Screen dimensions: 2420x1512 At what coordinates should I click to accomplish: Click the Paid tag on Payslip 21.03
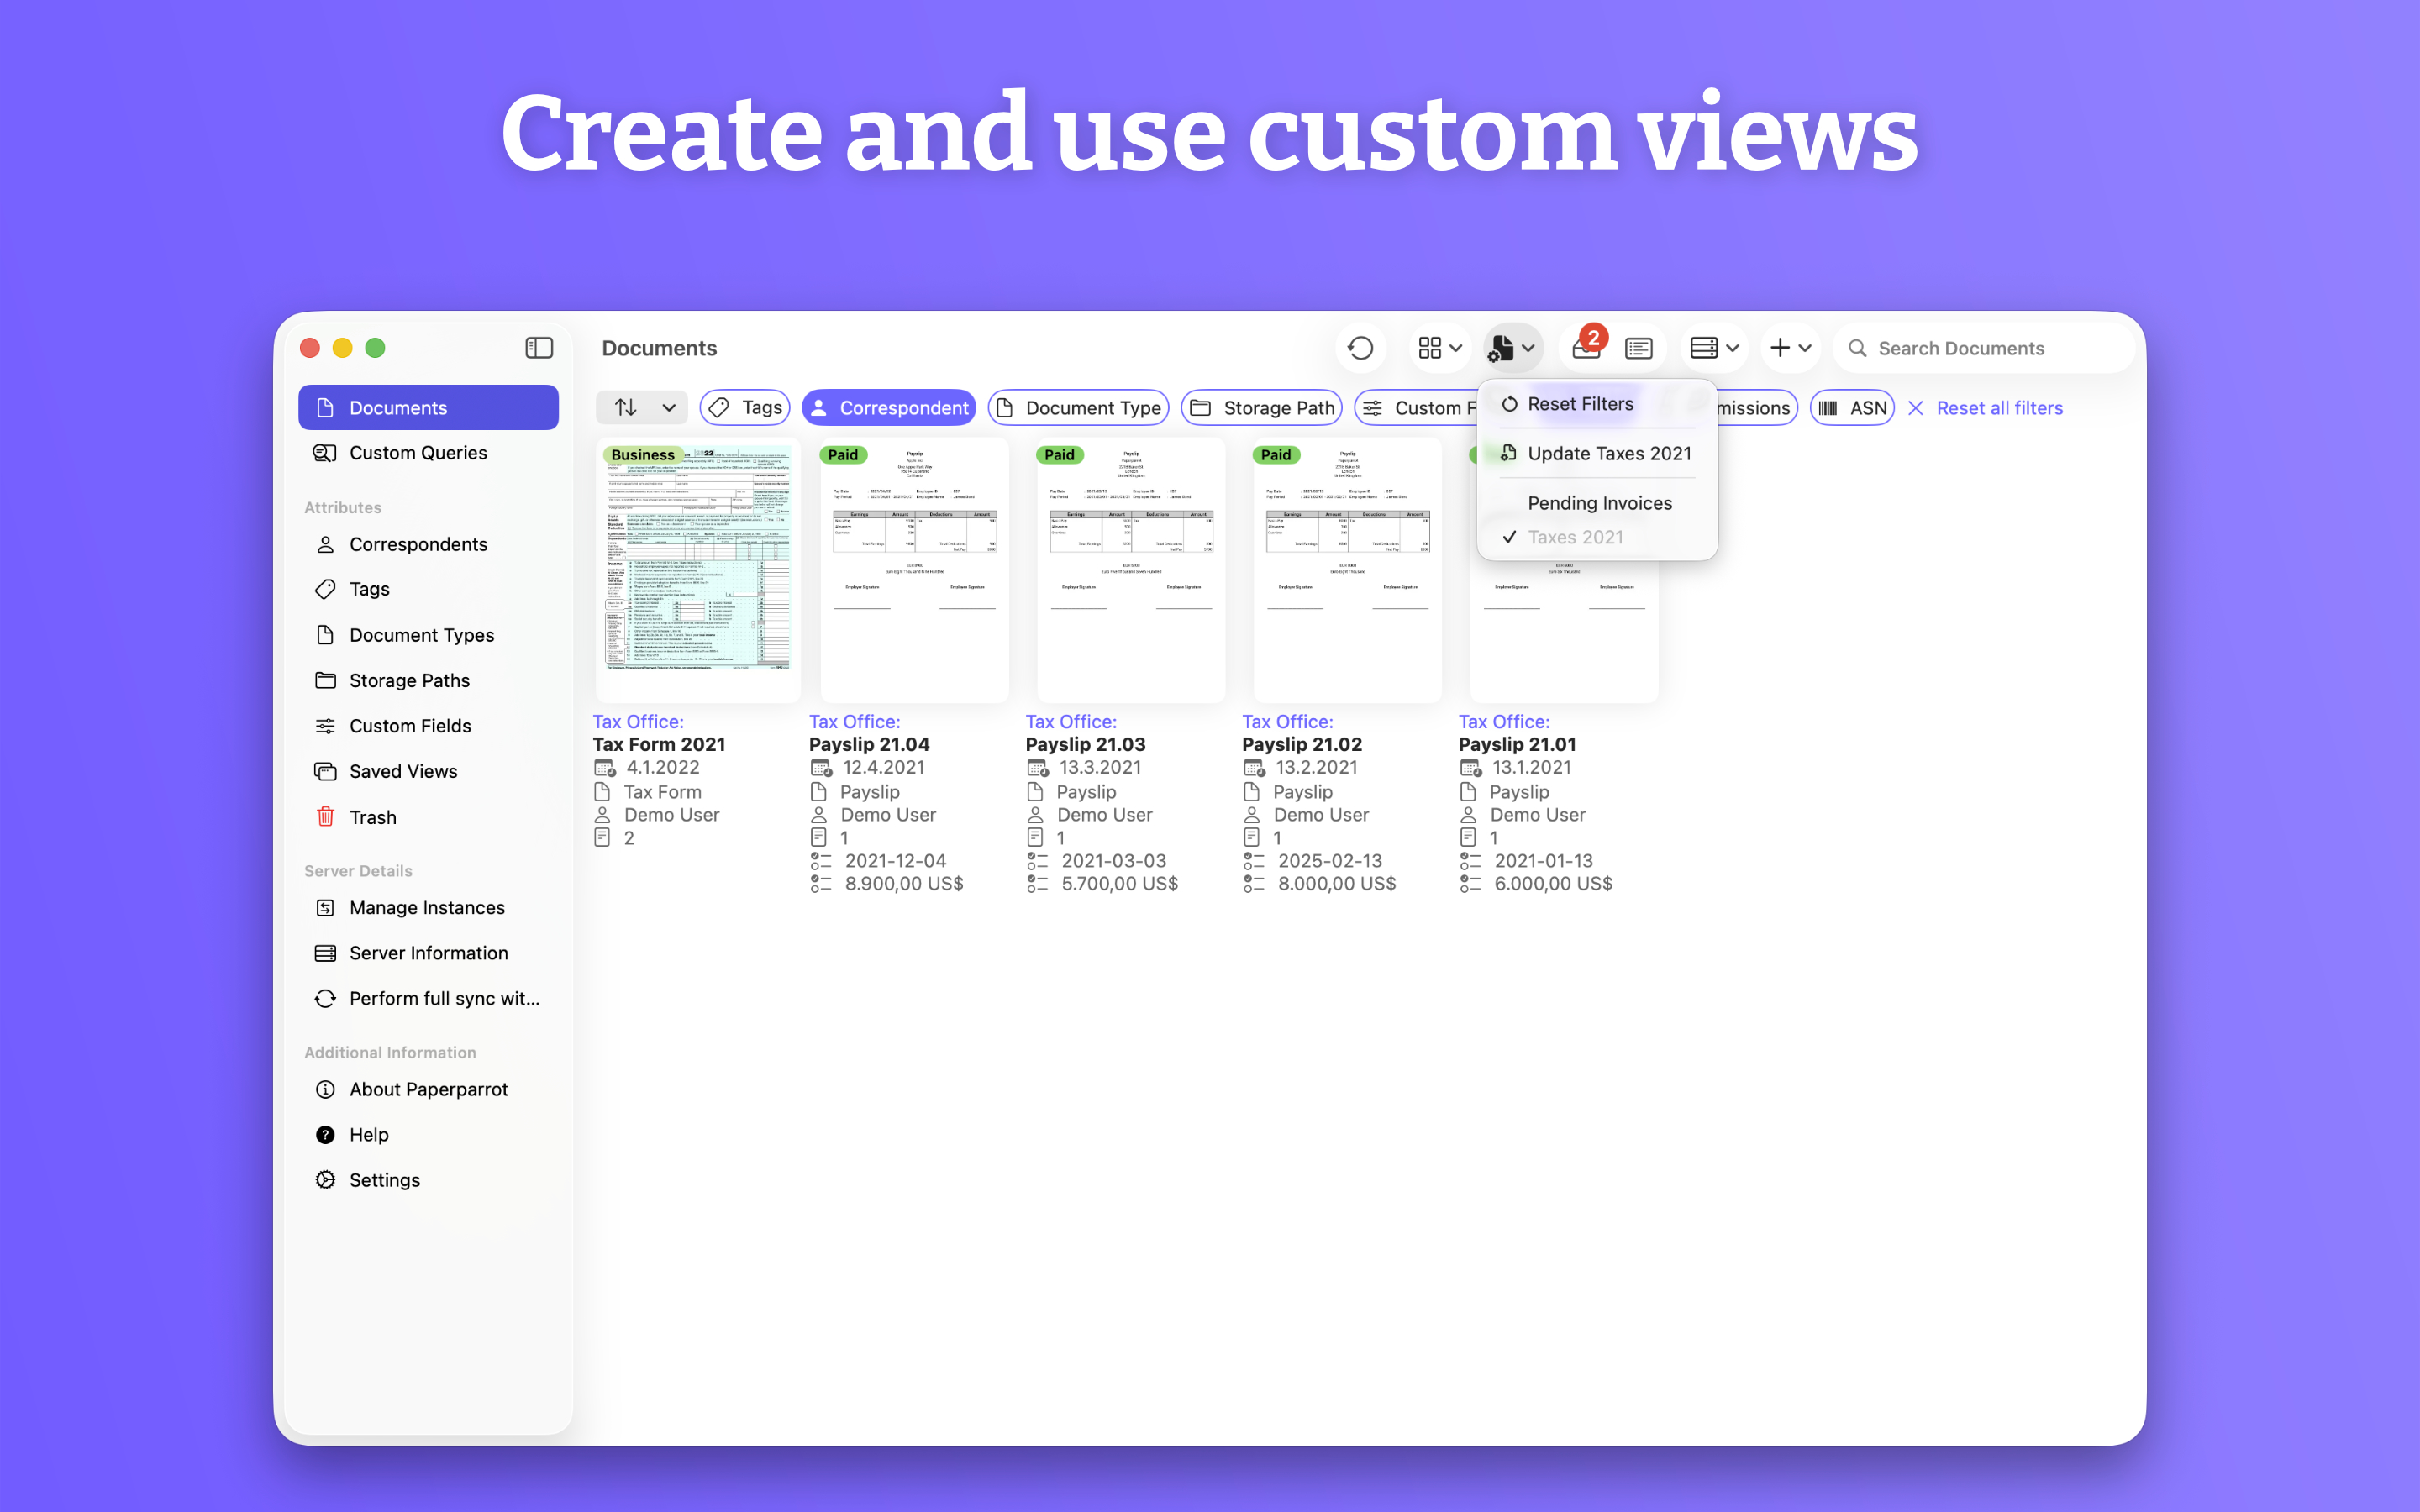(1059, 455)
